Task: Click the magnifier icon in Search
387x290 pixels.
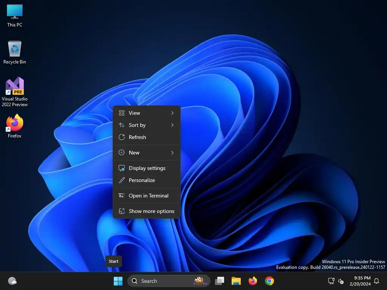Action: tap(135, 281)
